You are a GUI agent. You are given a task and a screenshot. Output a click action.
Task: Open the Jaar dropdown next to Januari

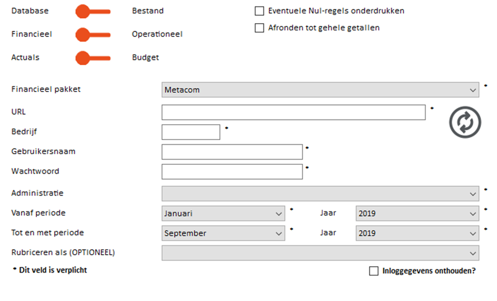tap(417, 214)
